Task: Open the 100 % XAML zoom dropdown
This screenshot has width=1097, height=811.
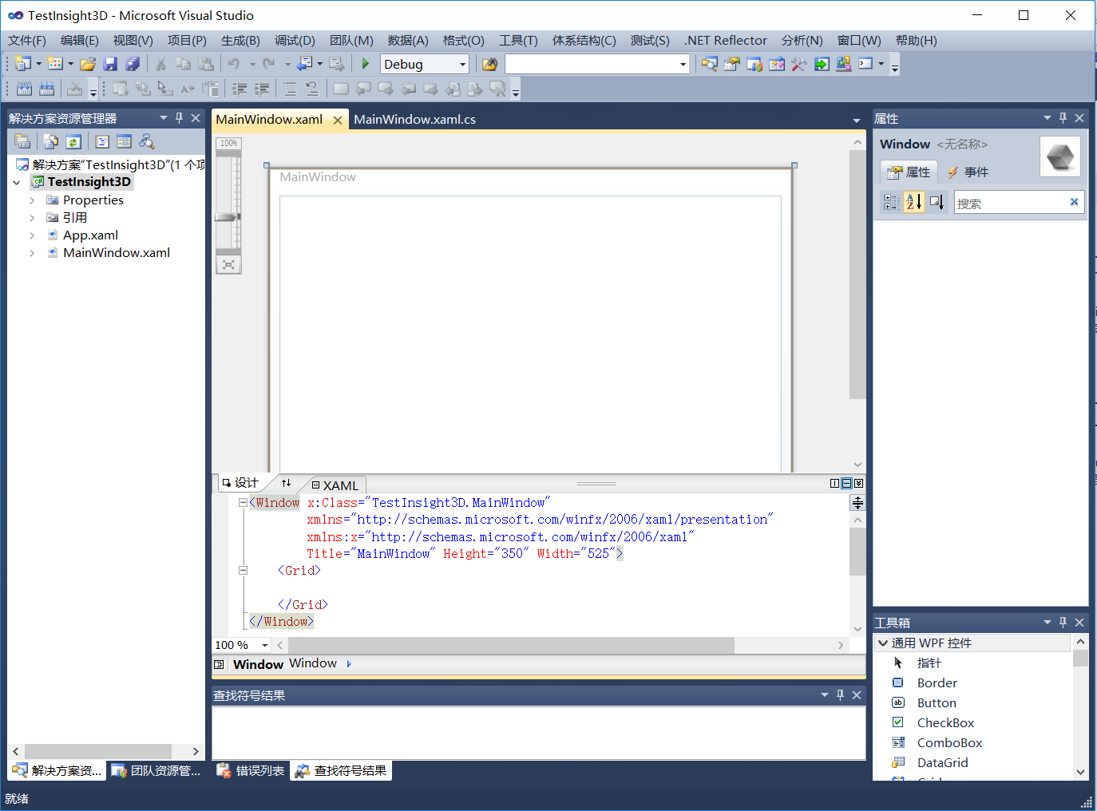Action: coord(265,645)
